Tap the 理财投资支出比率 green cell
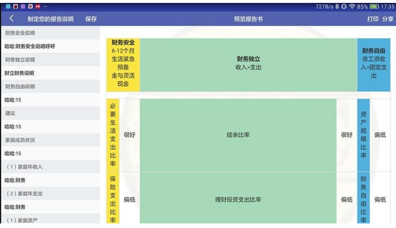The height and width of the screenshot is (228, 396). (238, 198)
